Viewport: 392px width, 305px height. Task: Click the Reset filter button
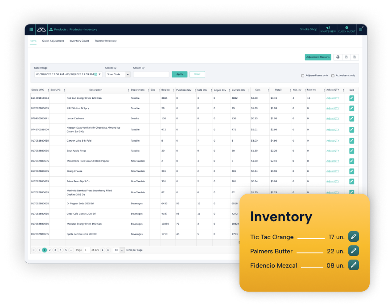point(197,74)
